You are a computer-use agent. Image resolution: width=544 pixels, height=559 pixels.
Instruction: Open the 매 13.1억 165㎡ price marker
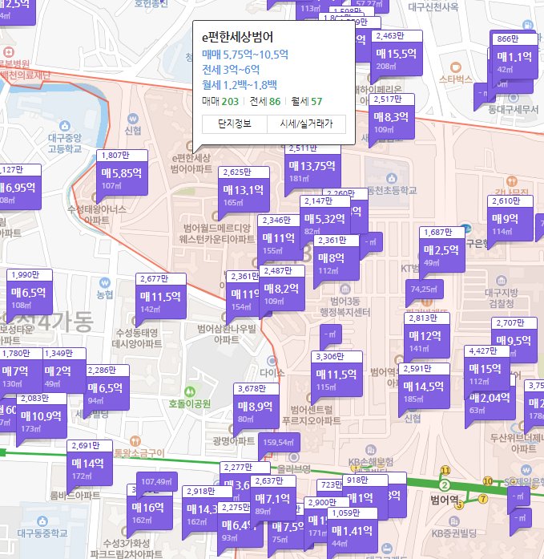tap(244, 190)
